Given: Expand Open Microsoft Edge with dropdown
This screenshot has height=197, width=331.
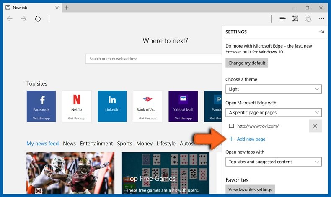Looking at the screenshot, I should tap(274, 112).
